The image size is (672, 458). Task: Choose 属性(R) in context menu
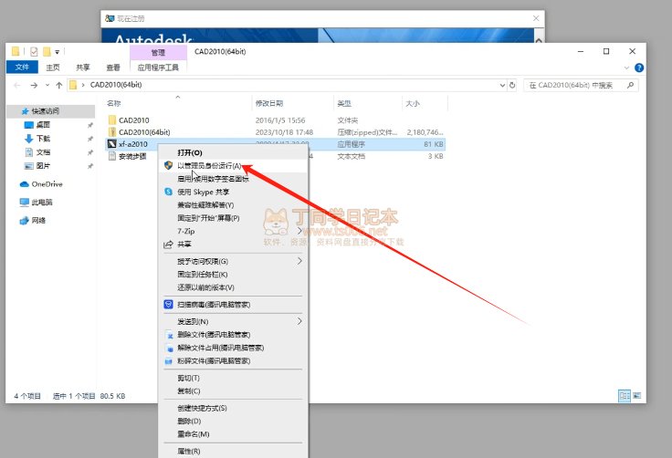tap(233, 451)
